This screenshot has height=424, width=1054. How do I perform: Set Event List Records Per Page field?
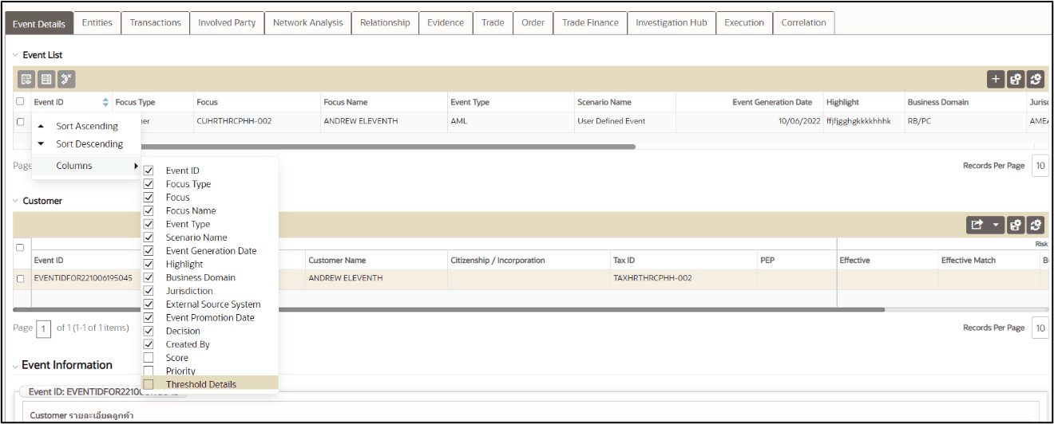[1040, 166]
